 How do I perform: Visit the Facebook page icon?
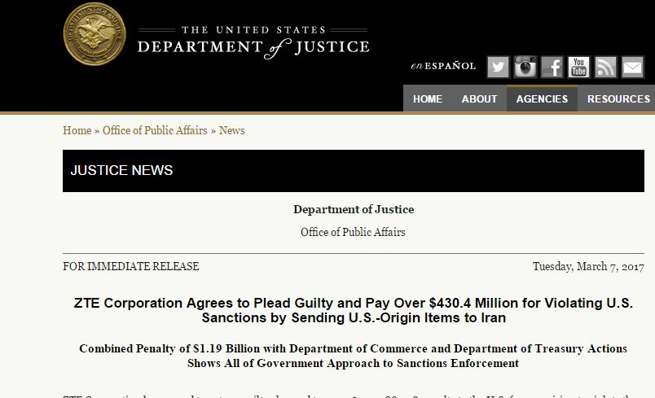tap(552, 67)
